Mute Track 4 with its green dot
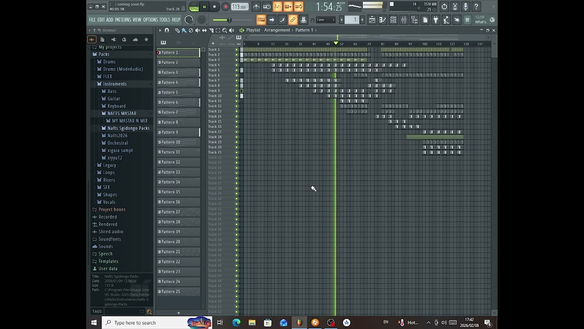584x329 pixels. (x=236, y=65)
